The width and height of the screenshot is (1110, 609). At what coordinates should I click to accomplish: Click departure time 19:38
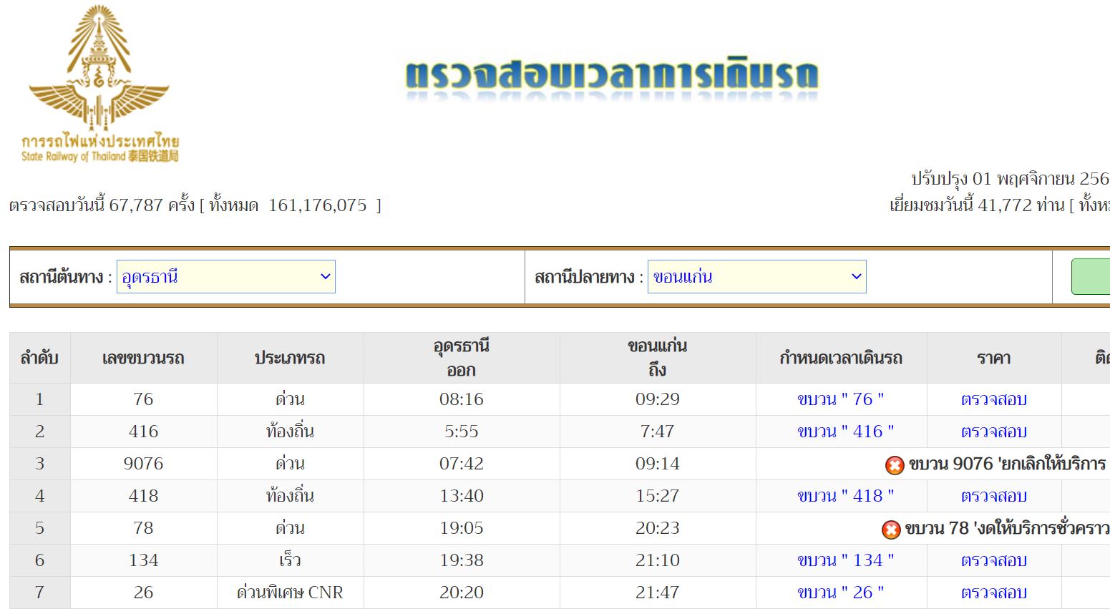click(462, 560)
